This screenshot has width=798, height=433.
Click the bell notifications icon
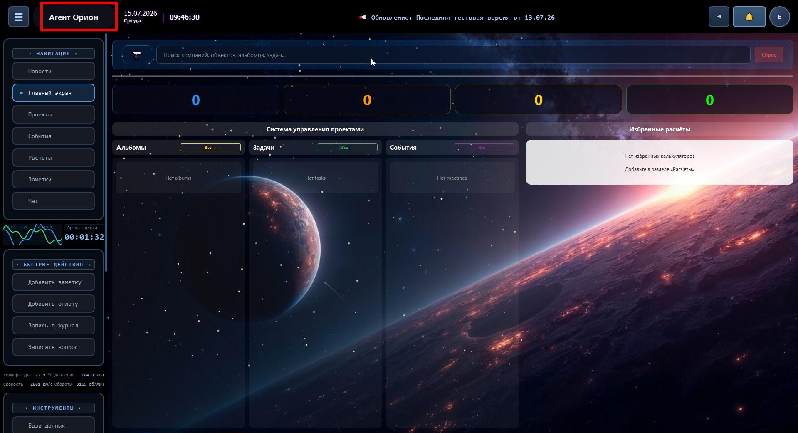click(749, 17)
